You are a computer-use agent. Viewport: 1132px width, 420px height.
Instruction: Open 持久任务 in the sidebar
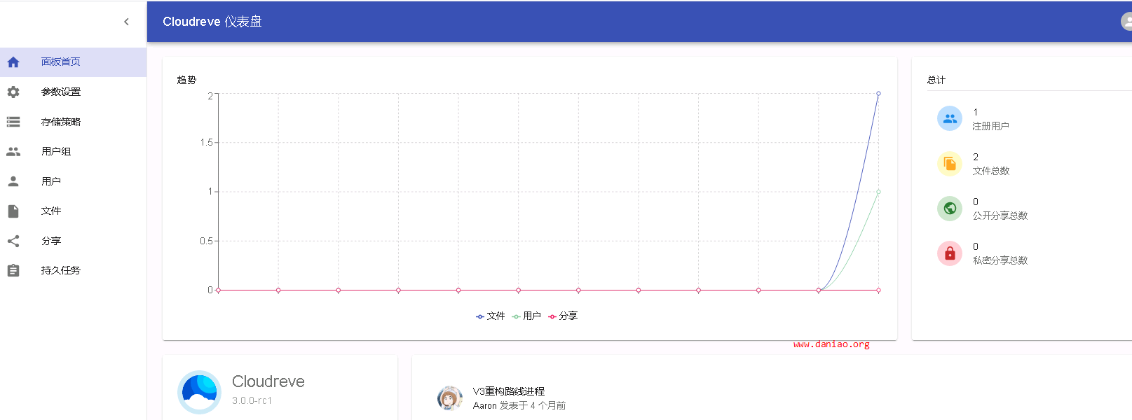coord(73,270)
